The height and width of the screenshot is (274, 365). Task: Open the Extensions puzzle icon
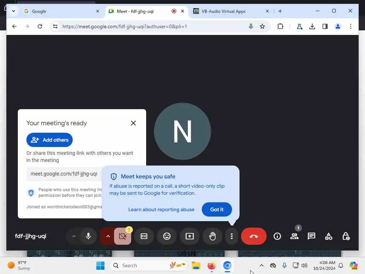click(x=280, y=26)
